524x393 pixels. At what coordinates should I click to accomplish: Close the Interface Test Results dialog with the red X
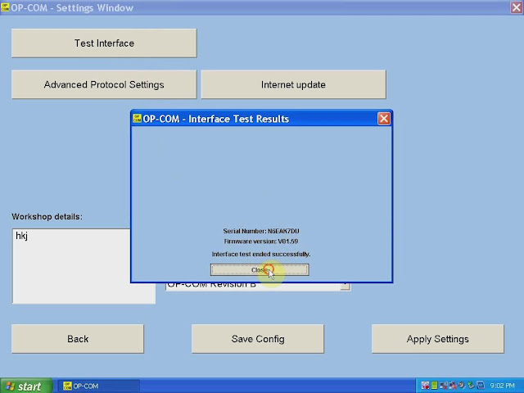pyautogui.click(x=384, y=119)
